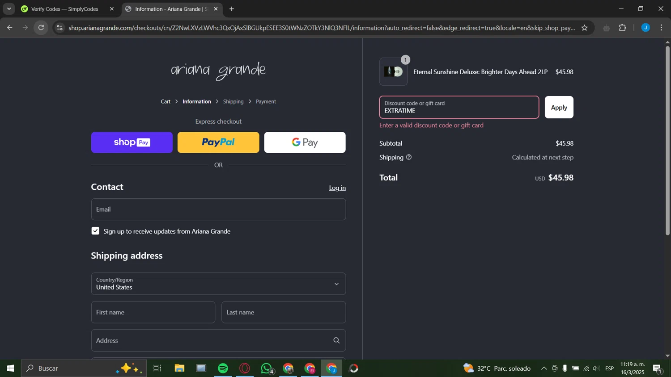671x377 pixels.
Task: Open the Chrome three-dot menu
Action: (662, 28)
